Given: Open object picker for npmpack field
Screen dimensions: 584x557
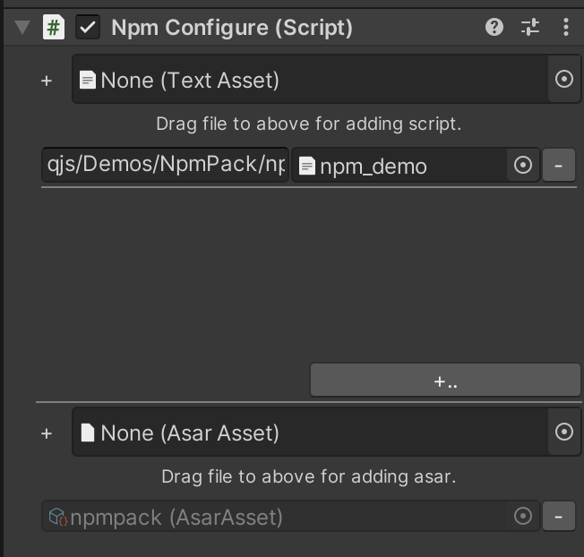Looking at the screenshot, I should tap(523, 517).
